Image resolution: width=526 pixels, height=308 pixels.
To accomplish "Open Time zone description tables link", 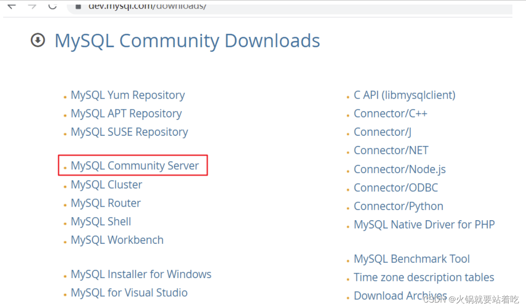I will click(x=424, y=277).
